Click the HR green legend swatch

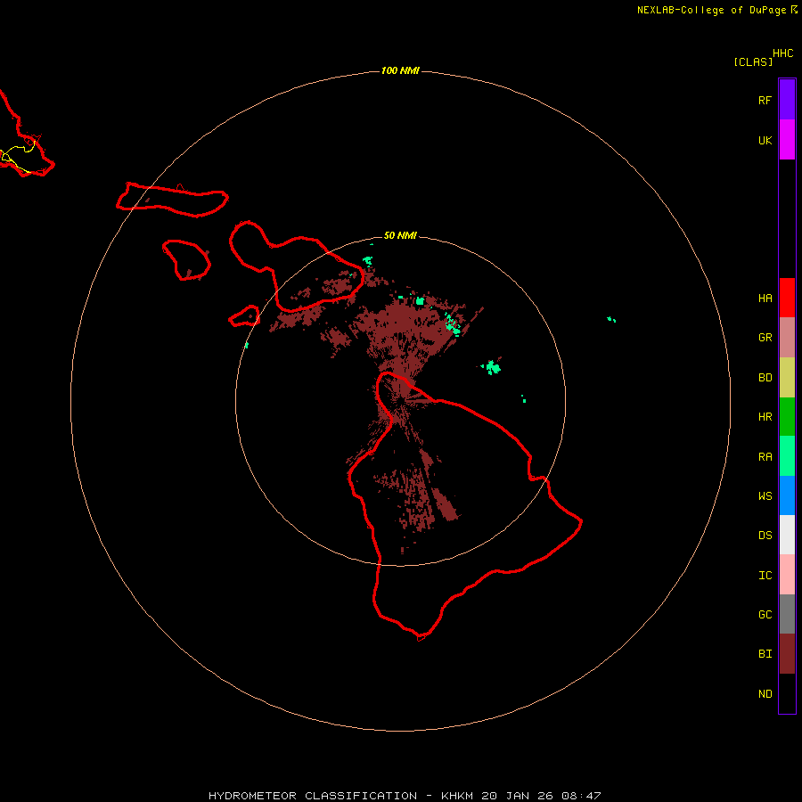pyautogui.click(x=787, y=417)
